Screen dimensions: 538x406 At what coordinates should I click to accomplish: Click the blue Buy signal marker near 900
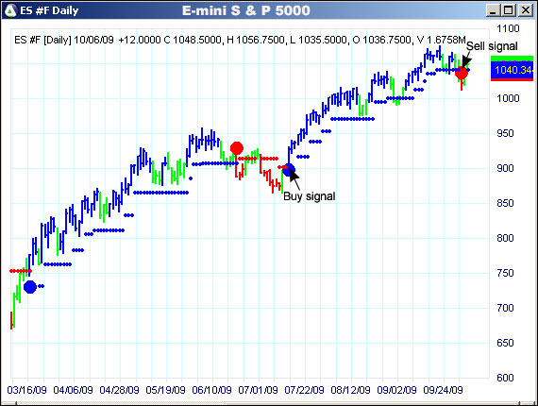[289, 169]
